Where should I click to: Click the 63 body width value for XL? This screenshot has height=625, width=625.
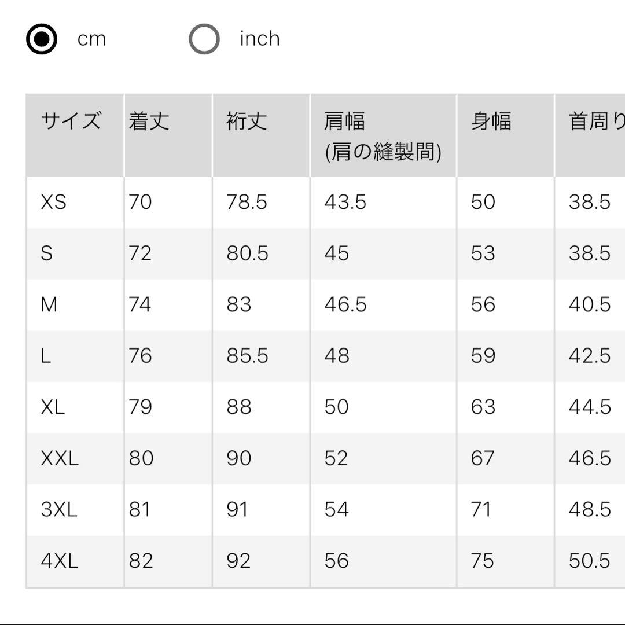coord(483,407)
